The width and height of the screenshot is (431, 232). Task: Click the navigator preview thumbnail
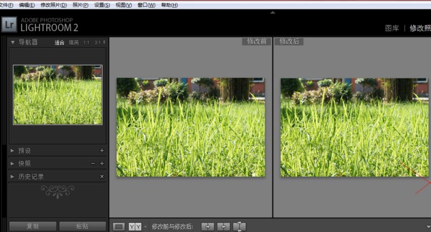[x=58, y=95]
